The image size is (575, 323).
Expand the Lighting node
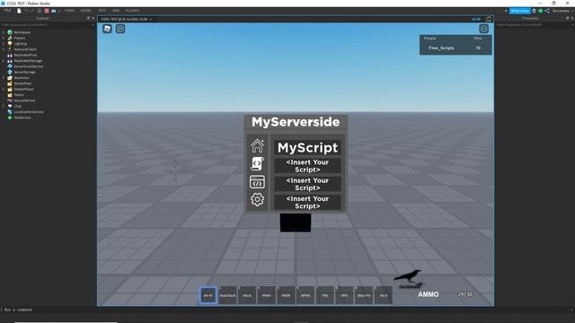4,44
